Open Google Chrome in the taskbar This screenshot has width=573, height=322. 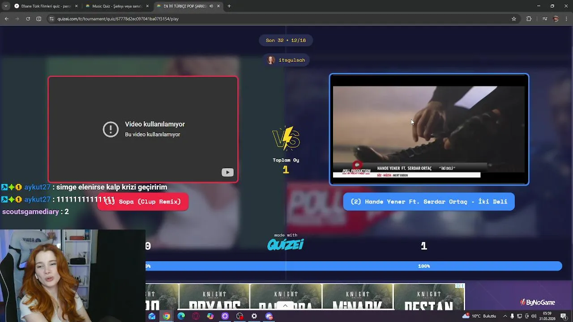[167, 316]
